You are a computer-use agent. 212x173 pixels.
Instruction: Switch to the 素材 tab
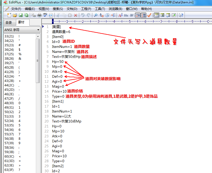pos(22,22)
